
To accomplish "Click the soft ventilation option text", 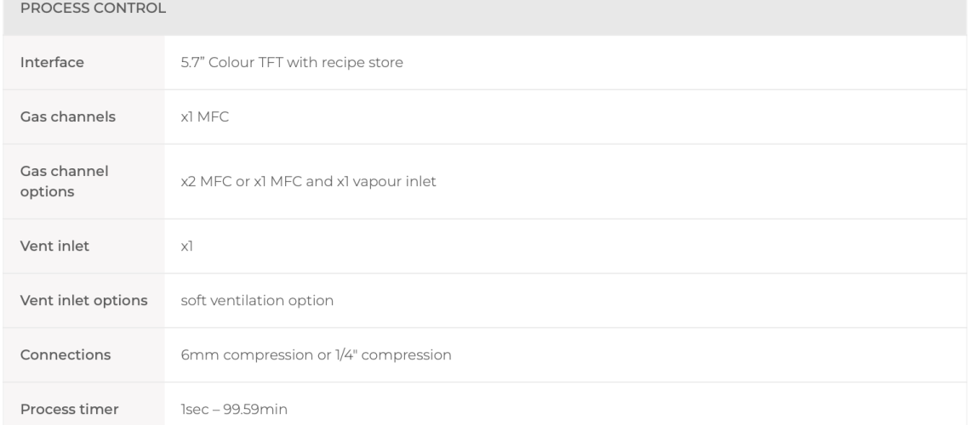I will pos(257,300).
